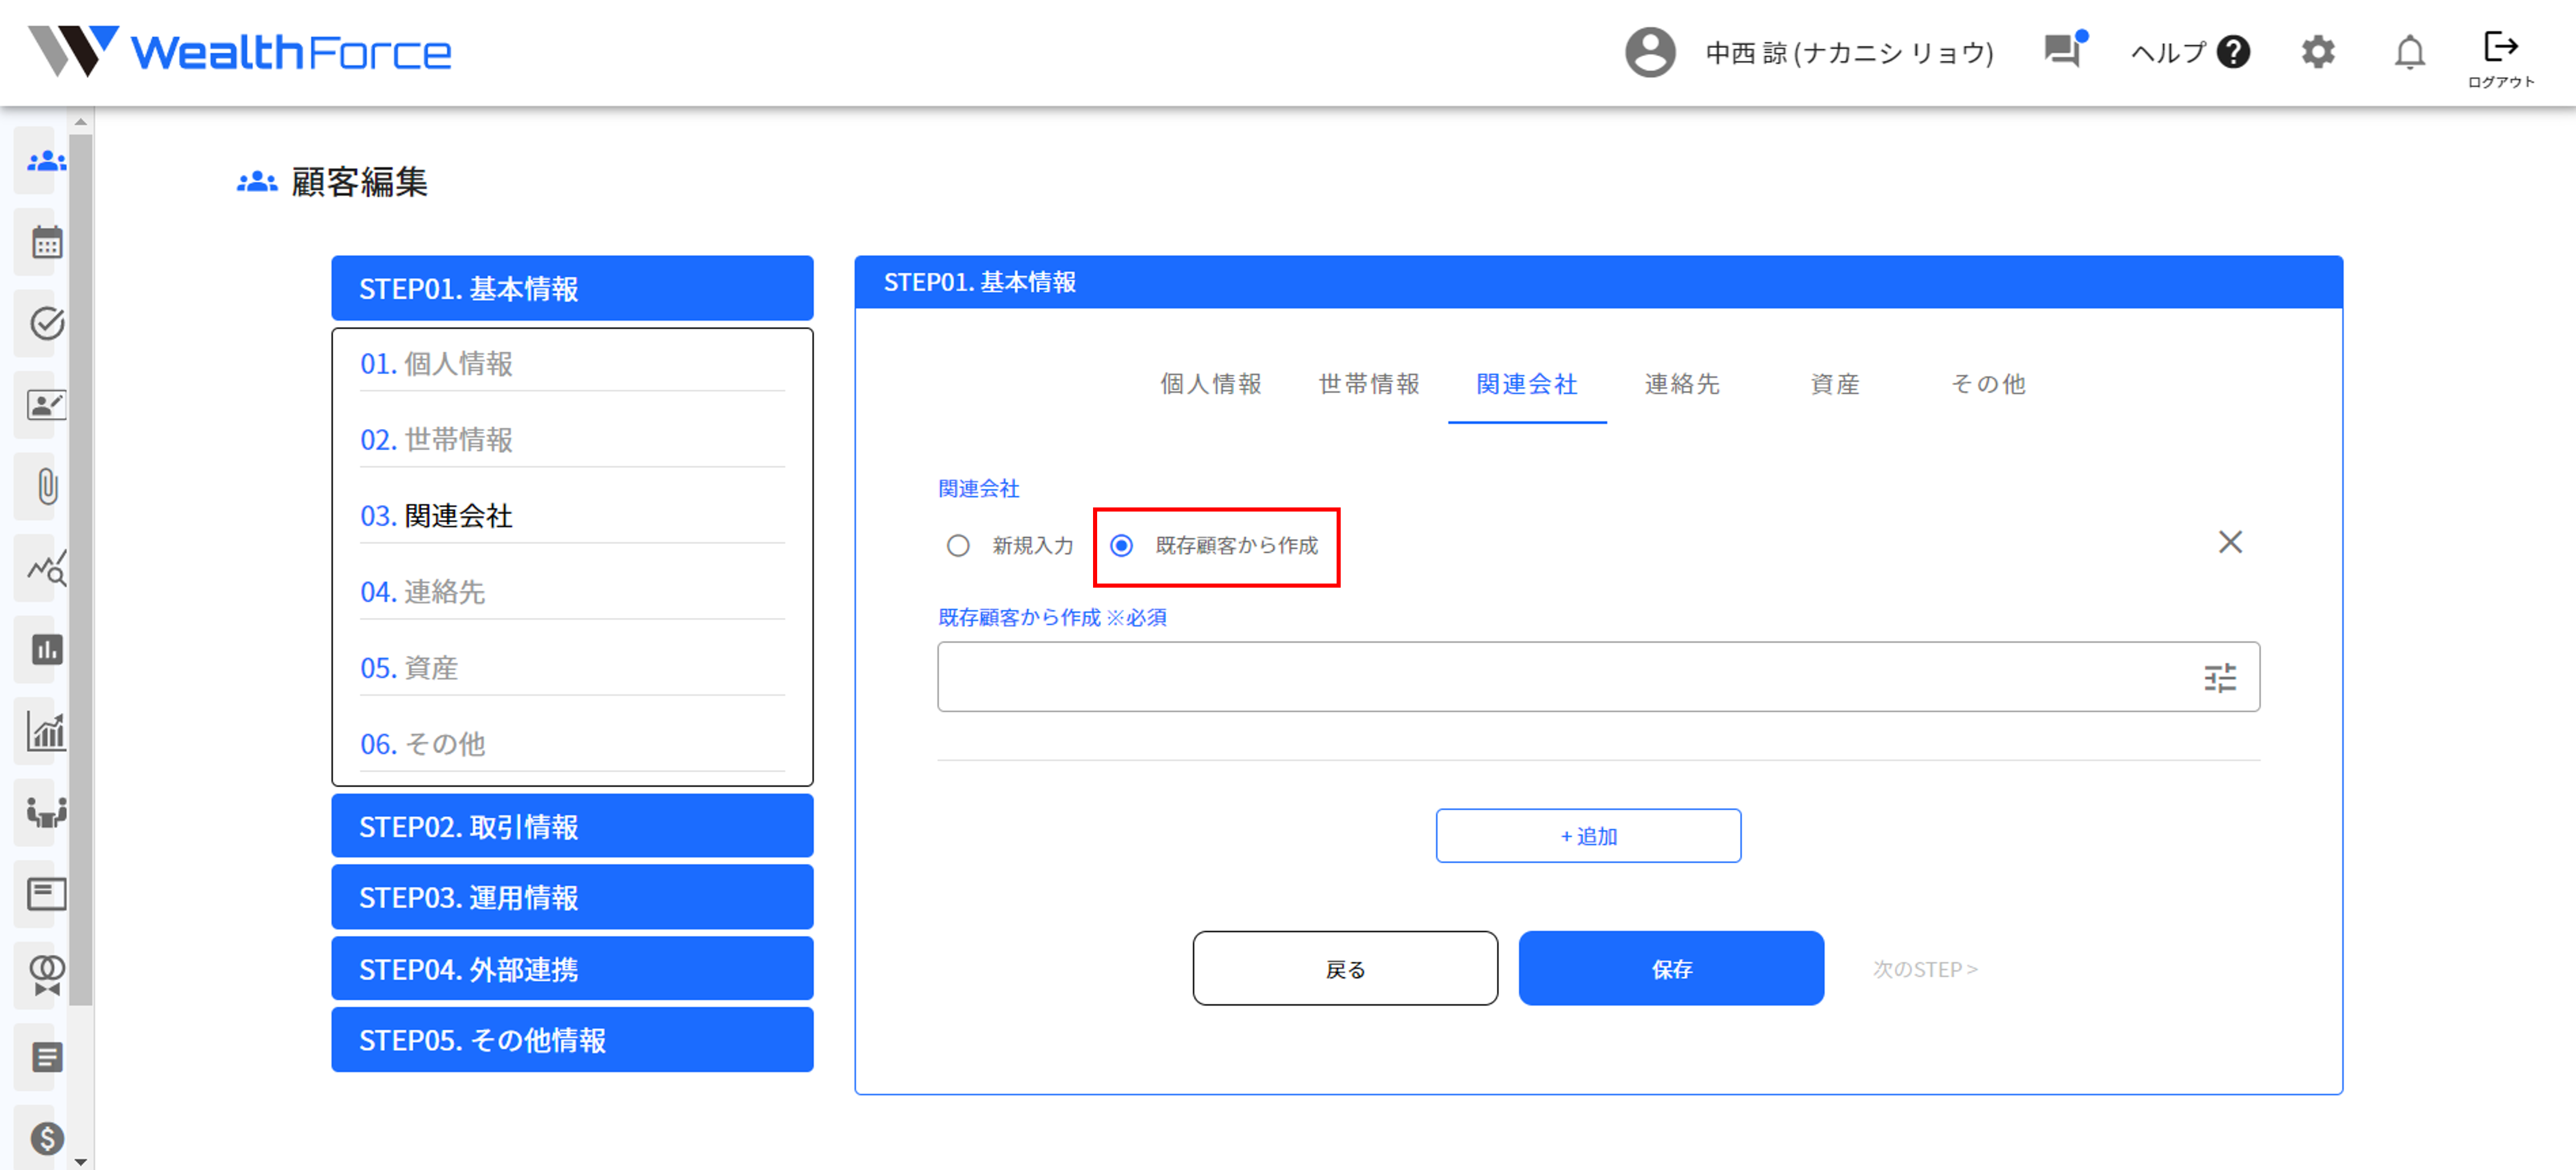Image resolution: width=2576 pixels, height=1170 pixels.
Task: Focus the 既存顧客から作成 input field
Action: tap(1598, 677)
